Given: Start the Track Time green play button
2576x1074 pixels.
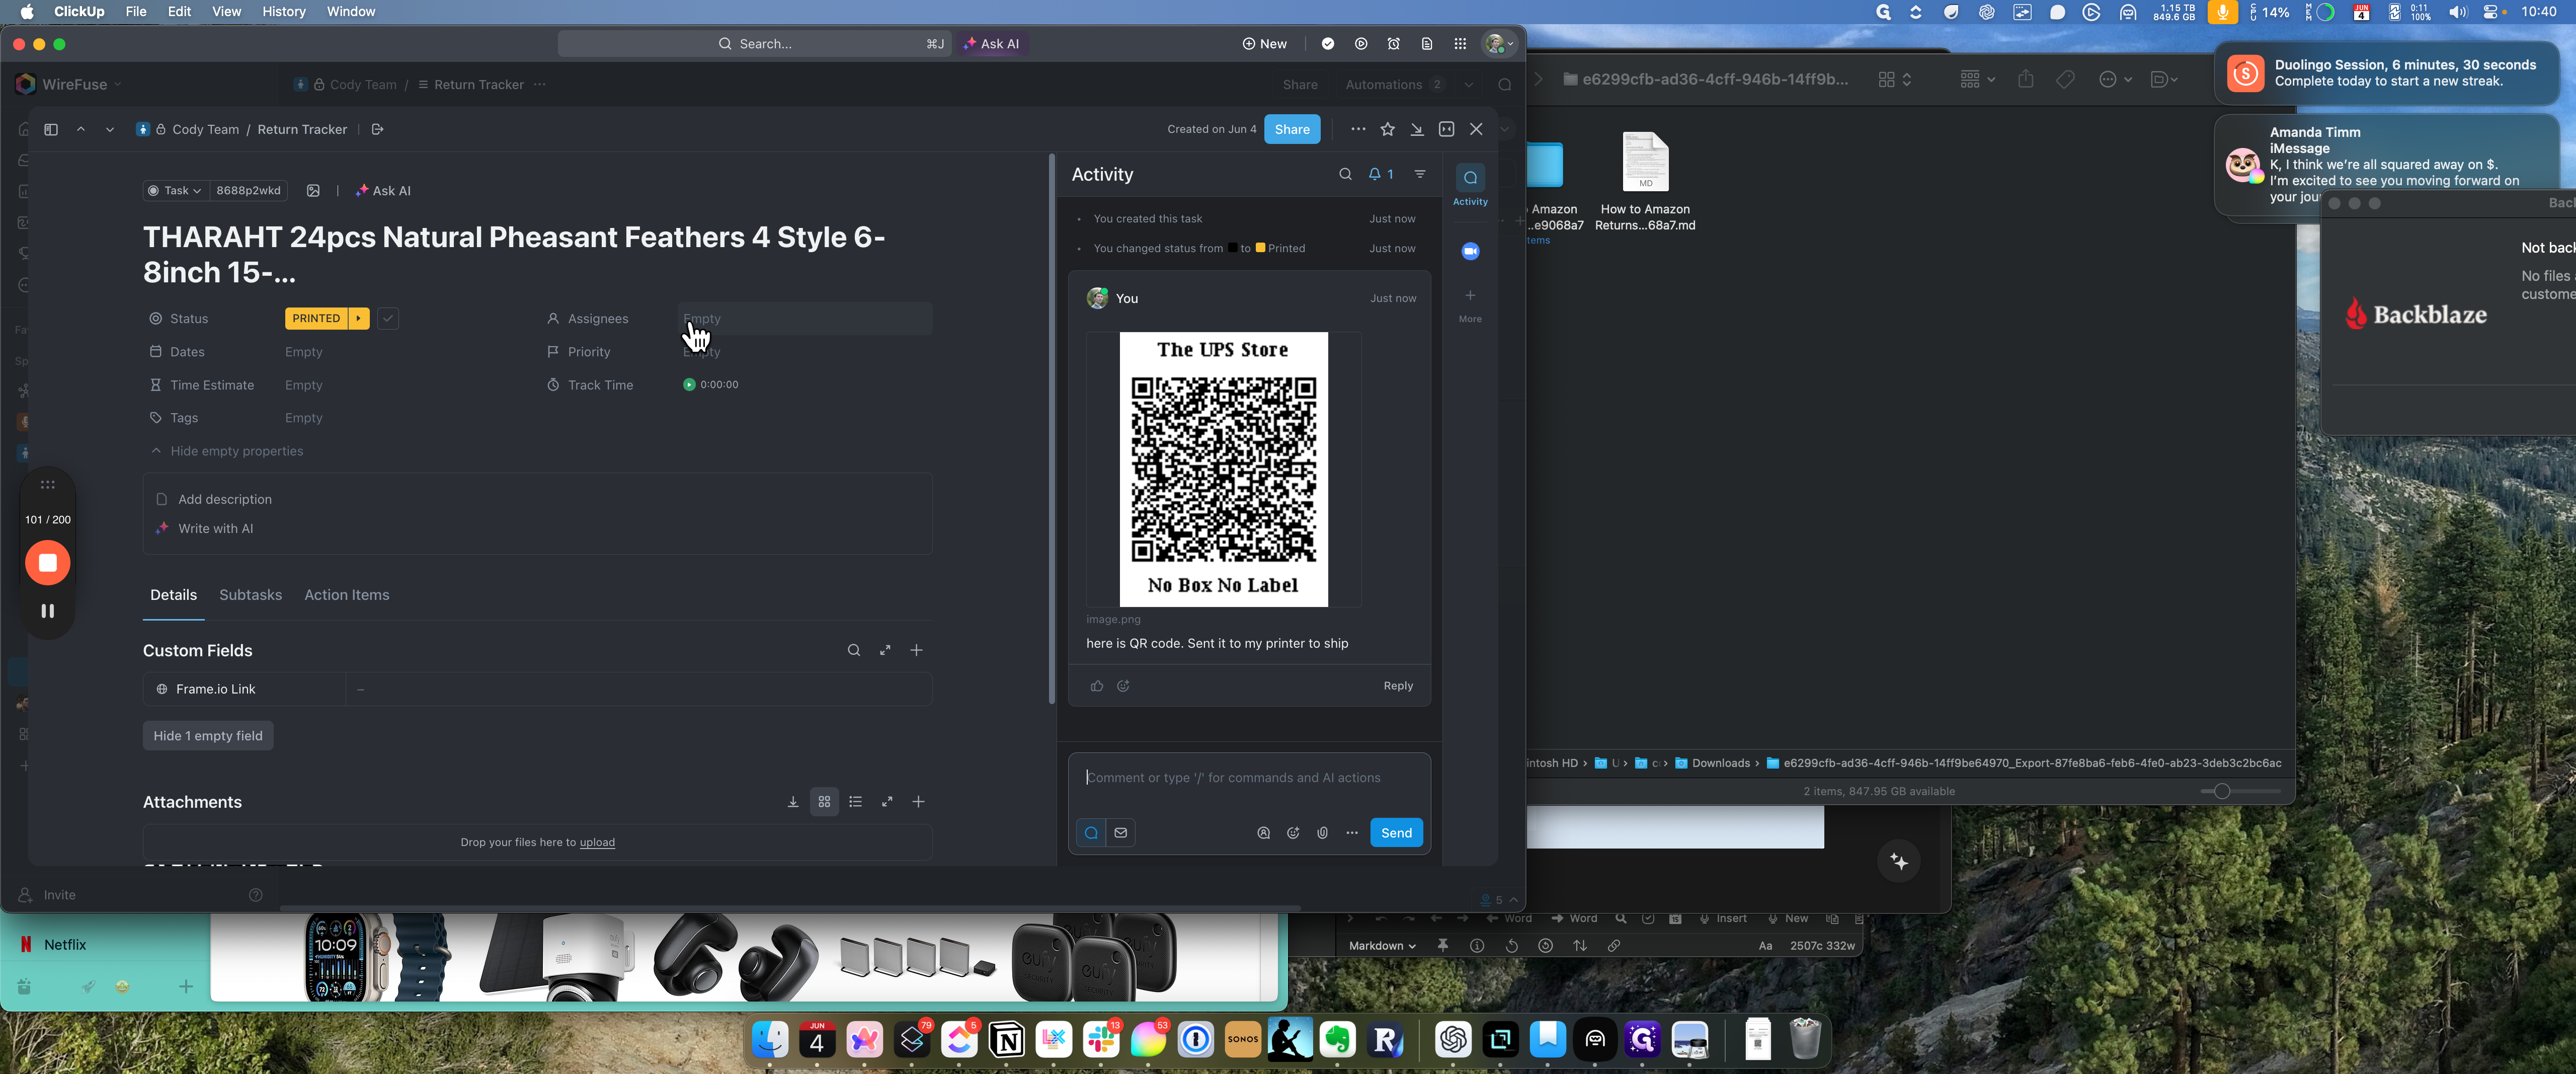Looking at the screenshot, I should (x=689, y=385).
